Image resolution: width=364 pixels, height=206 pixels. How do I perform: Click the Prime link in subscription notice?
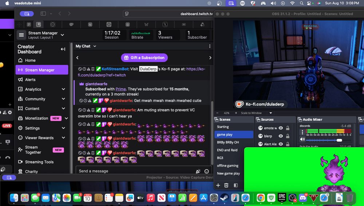click(121, 89)
